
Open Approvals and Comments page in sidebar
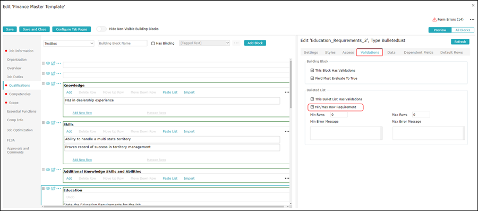pyautogui.click(x=18, y=150)
